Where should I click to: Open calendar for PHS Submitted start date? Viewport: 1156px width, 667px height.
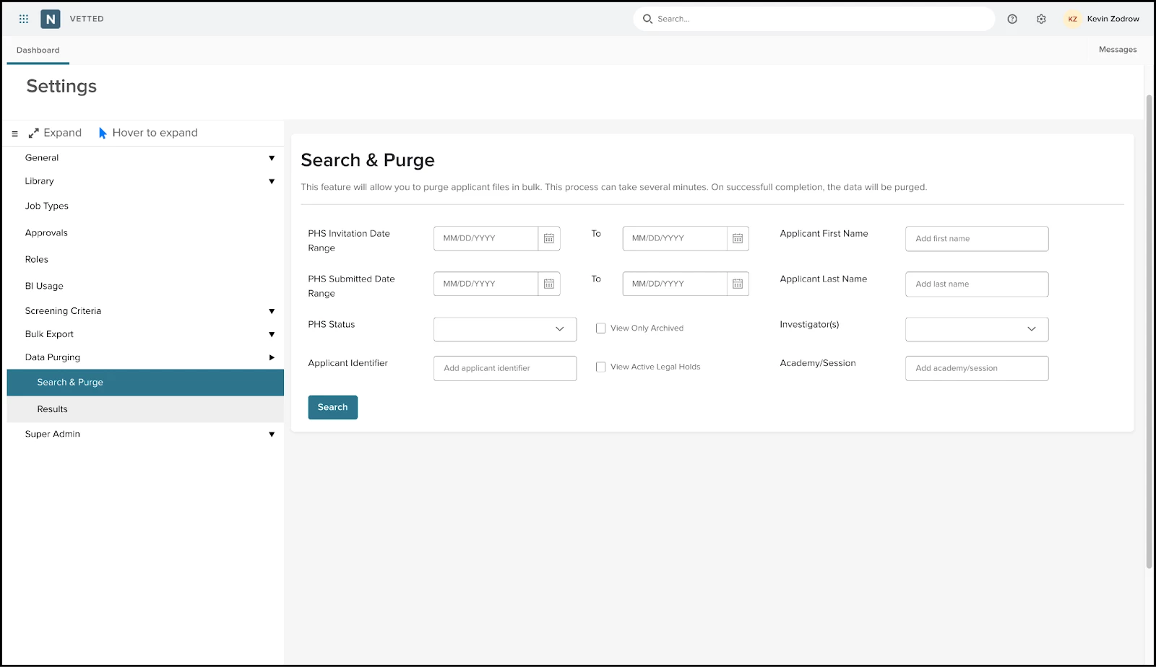(x=549, y=284)
